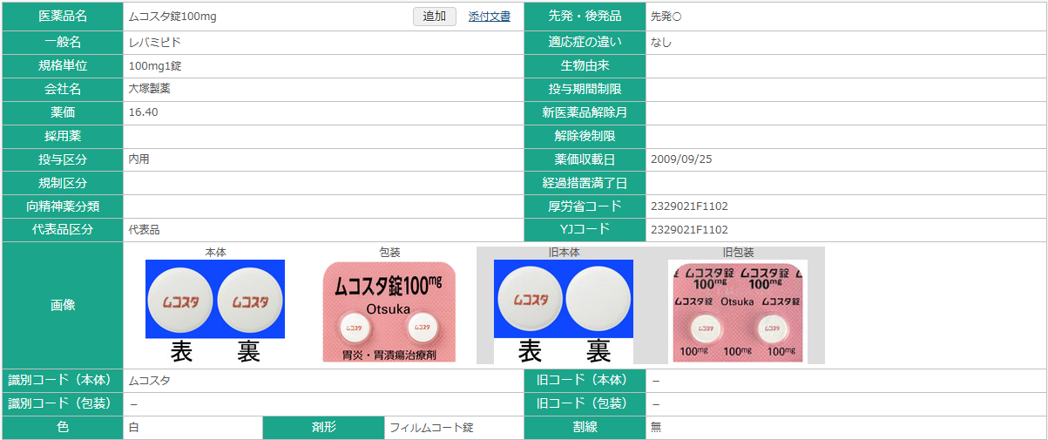Screen dimensions: 1048x440
Task: Click the 解除後制限 header cell
Action: tap(585, 136)
